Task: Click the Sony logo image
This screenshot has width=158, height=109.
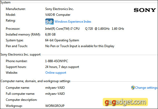Action: 145,10
